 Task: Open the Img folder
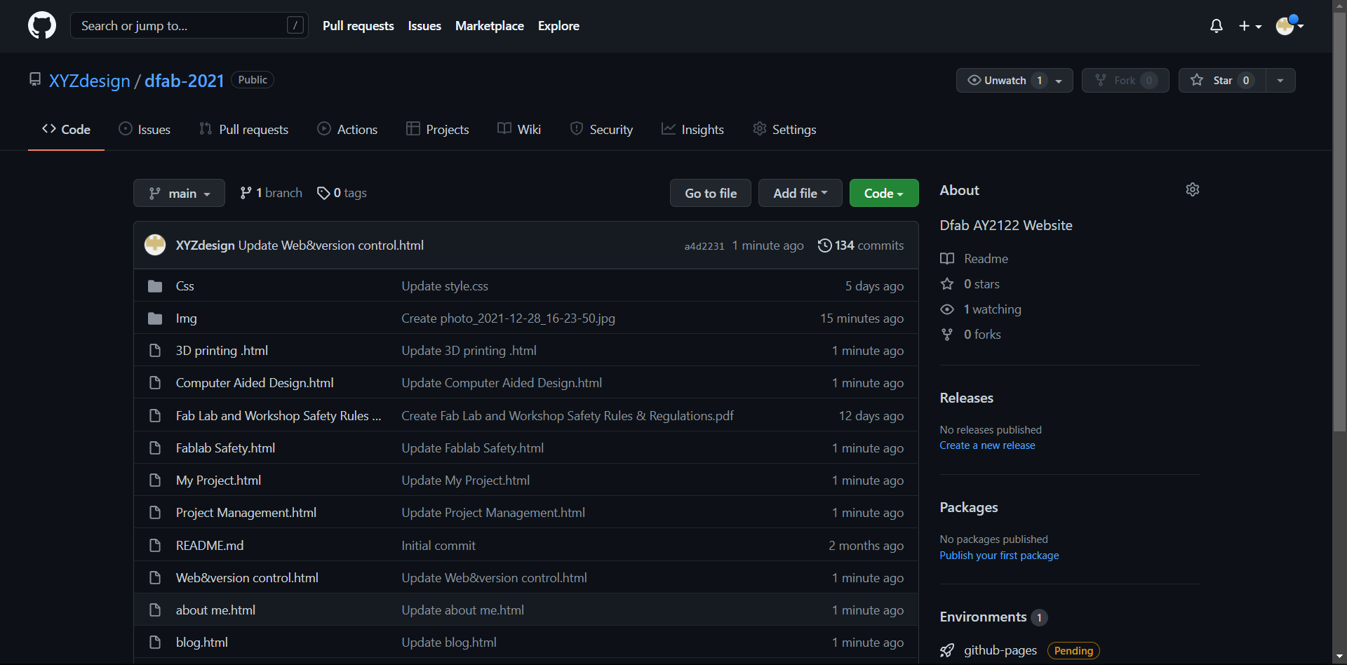[187, 318]
